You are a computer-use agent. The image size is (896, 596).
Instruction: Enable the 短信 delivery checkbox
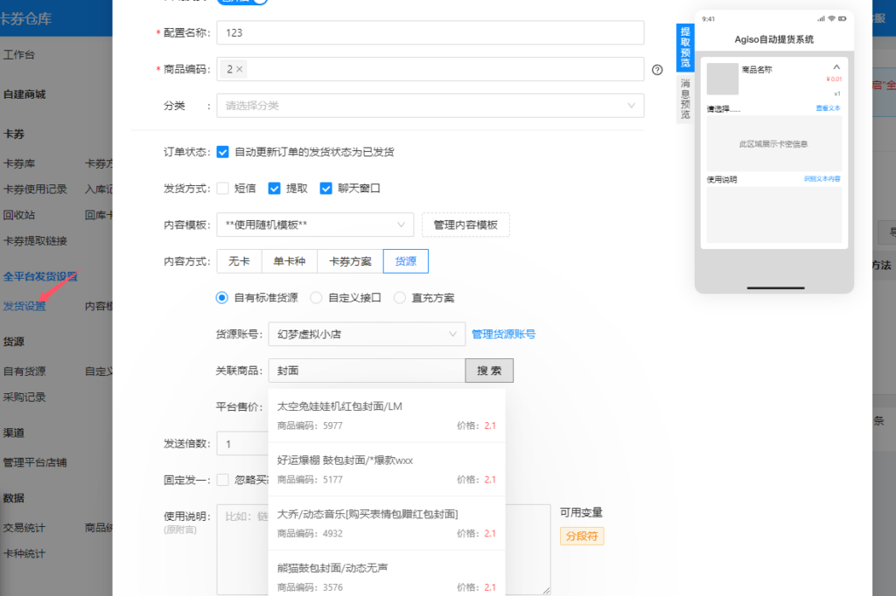pos(223,189)
